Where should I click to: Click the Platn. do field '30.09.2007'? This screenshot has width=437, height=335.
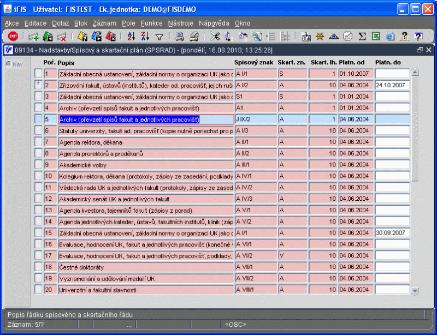pyautogui.click(x=392, y=232)
